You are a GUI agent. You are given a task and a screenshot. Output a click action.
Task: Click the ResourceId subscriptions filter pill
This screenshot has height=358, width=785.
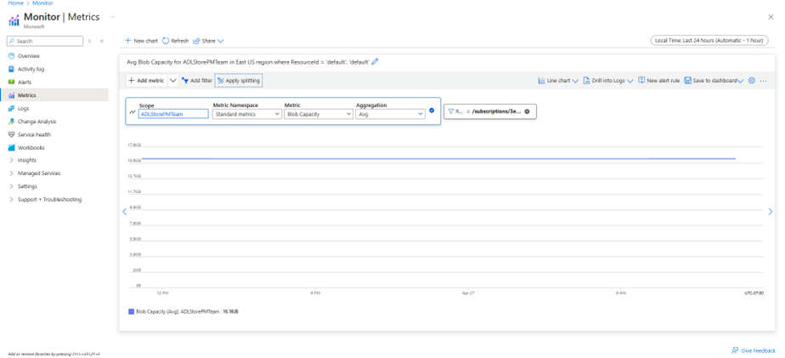click(490, 111)
